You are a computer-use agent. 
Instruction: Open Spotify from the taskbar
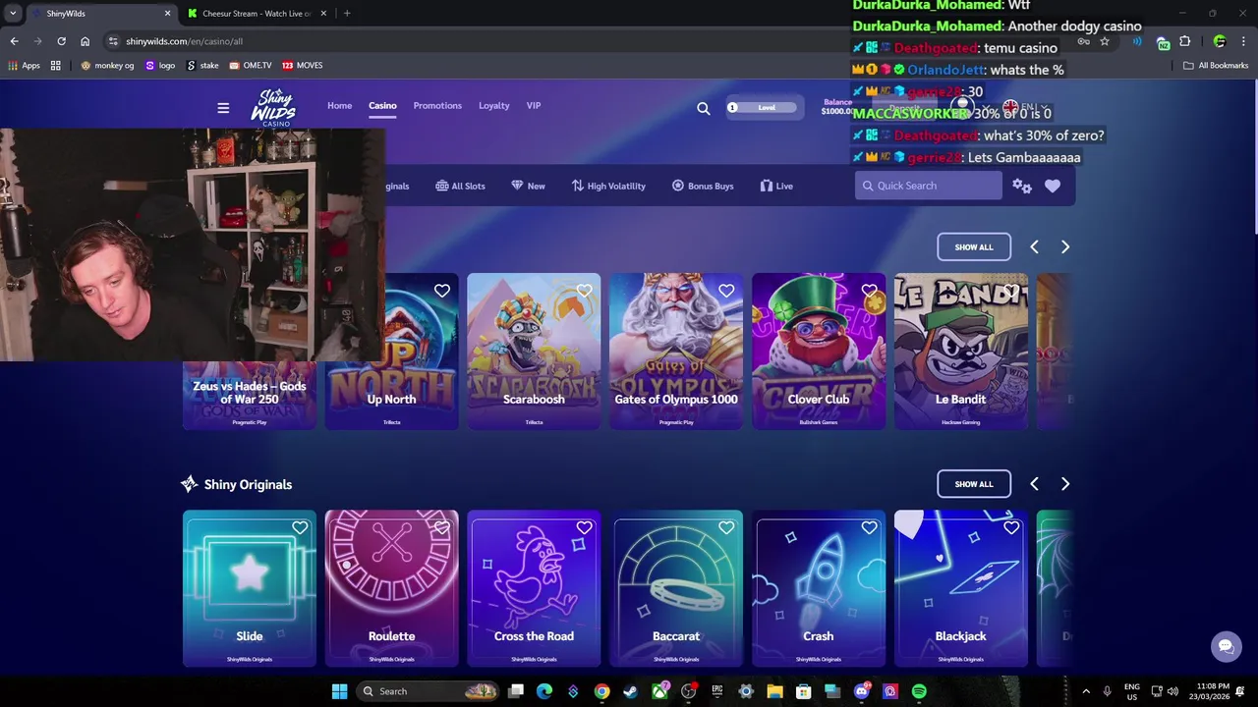[919, 691]
